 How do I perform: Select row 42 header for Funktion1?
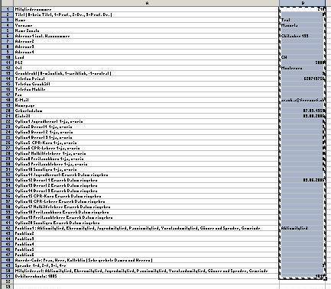click(x=7, y=228)
